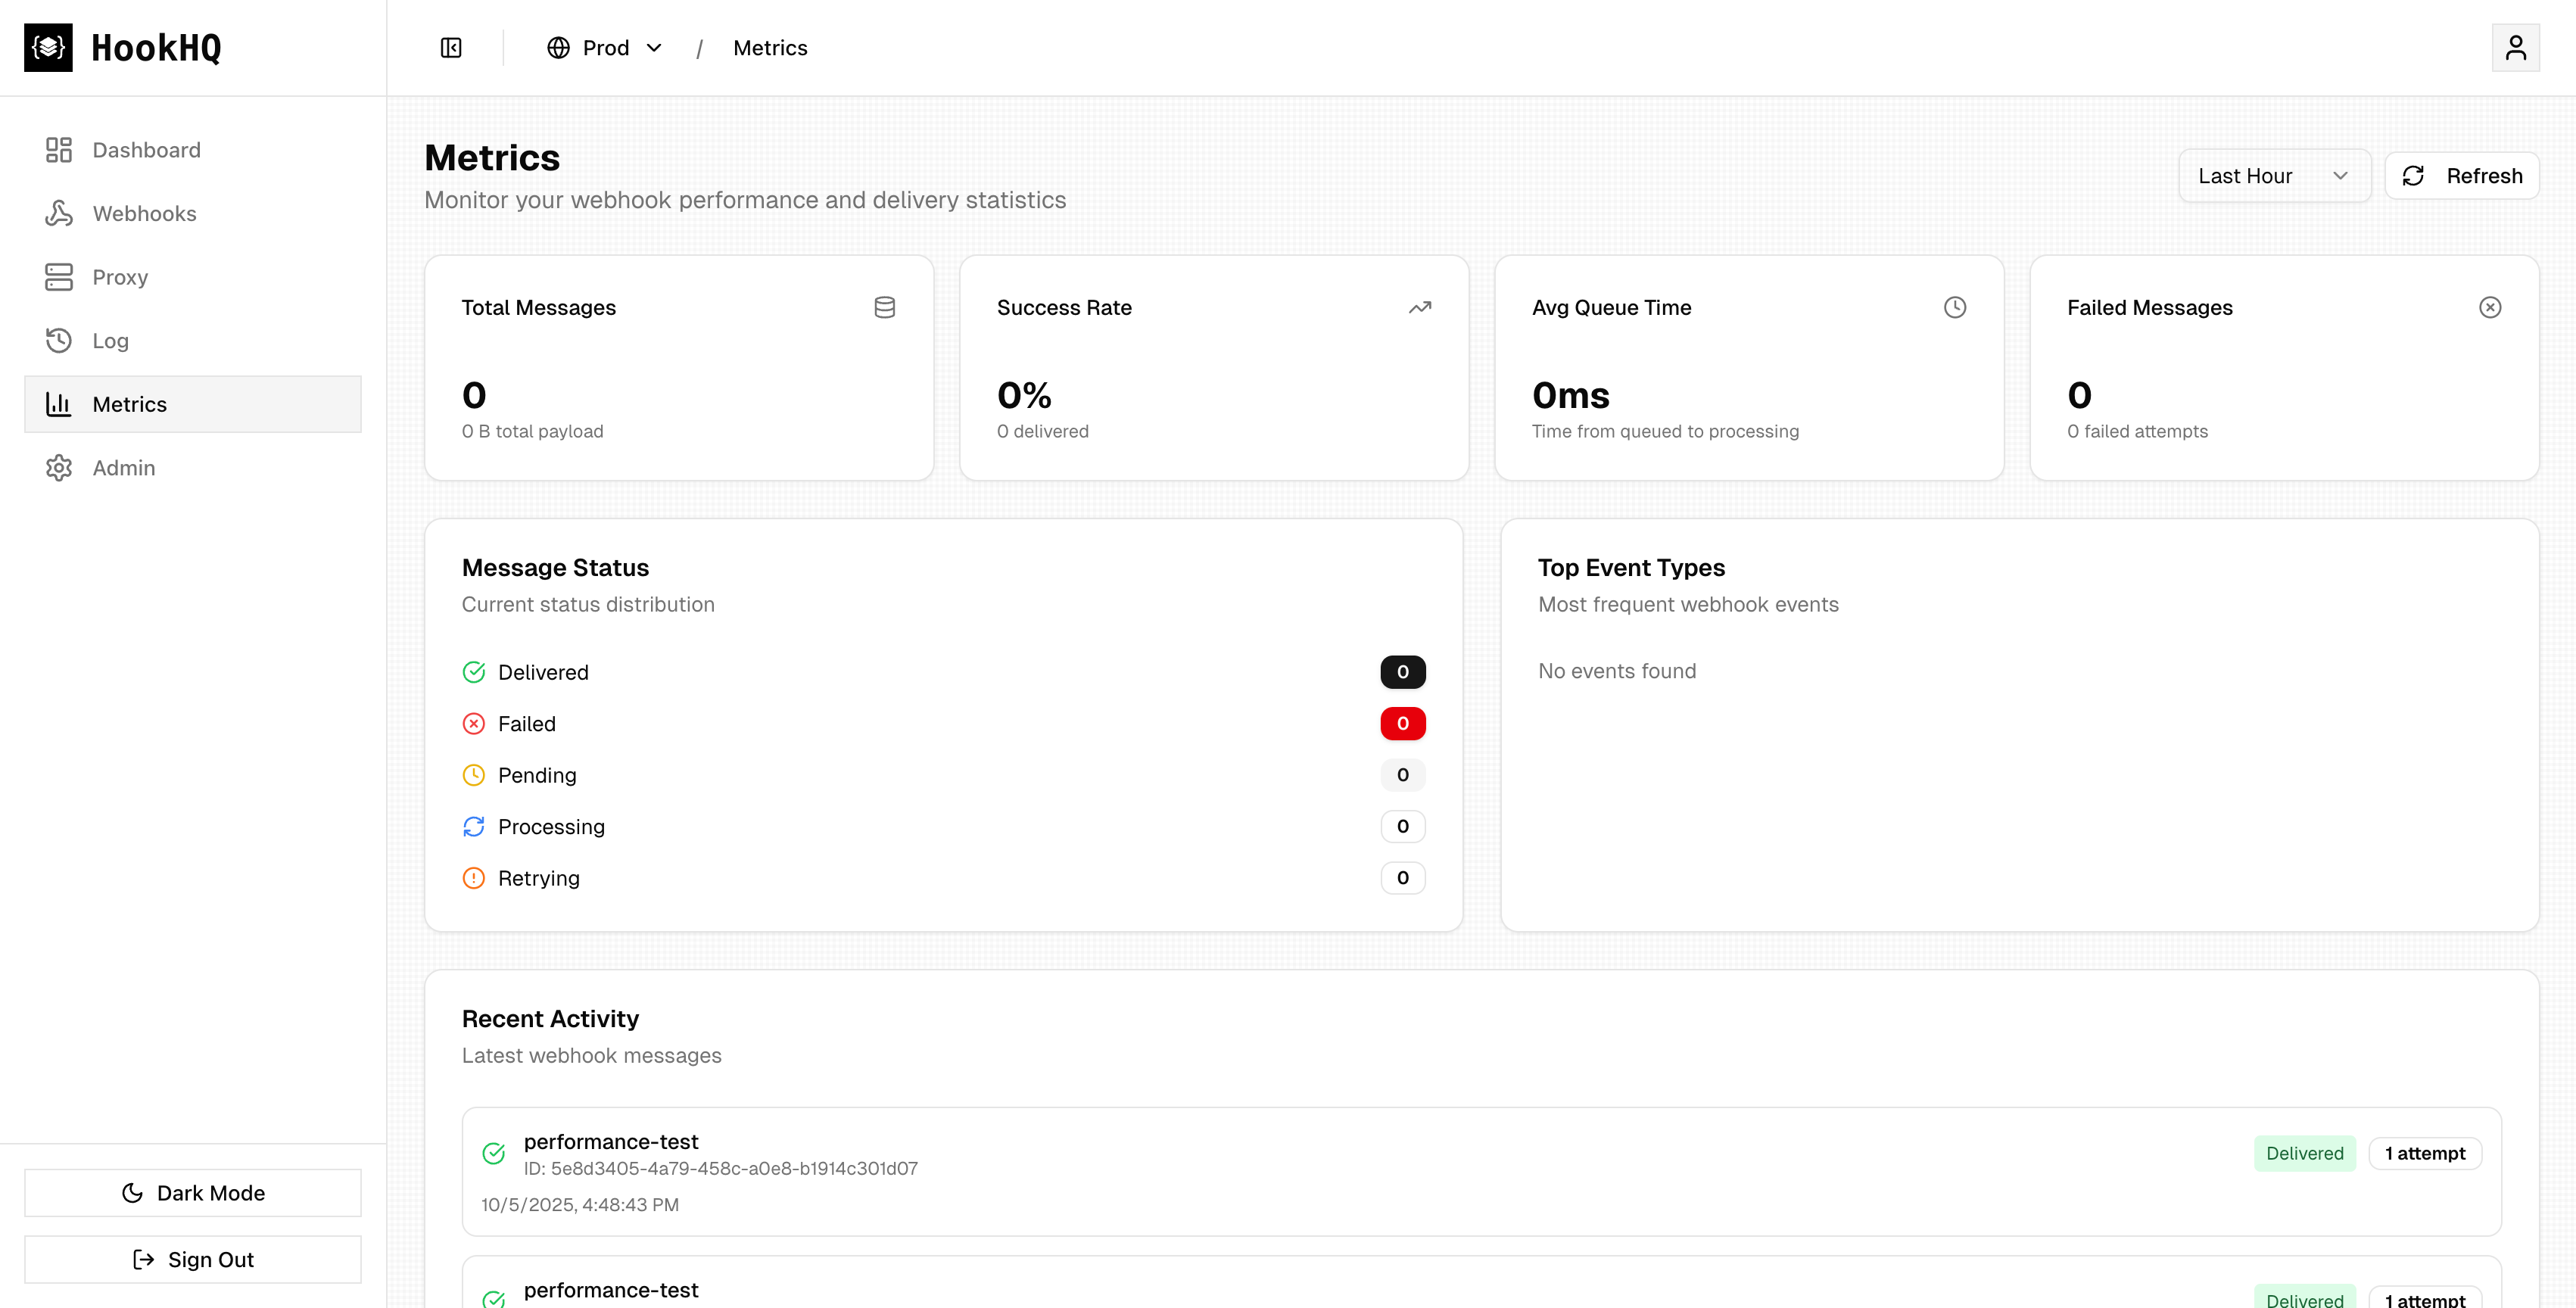This screenshot has width=2576, height=1308.
Task: Click the black Delivered count badge
Action: pyautogui.click(x=1403, y=672)
